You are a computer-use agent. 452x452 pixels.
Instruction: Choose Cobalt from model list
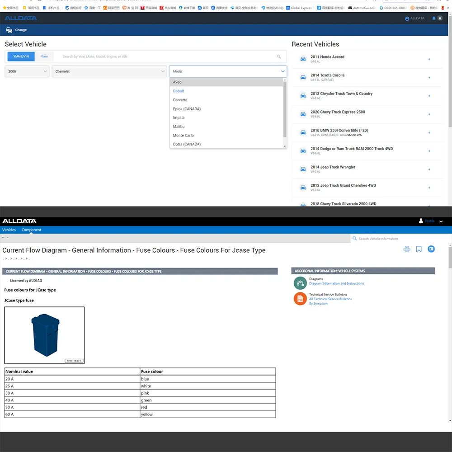pyautogui.click(x=226, y=91)
